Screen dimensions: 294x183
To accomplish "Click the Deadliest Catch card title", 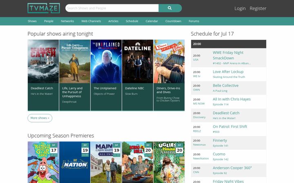I will 42,88.
